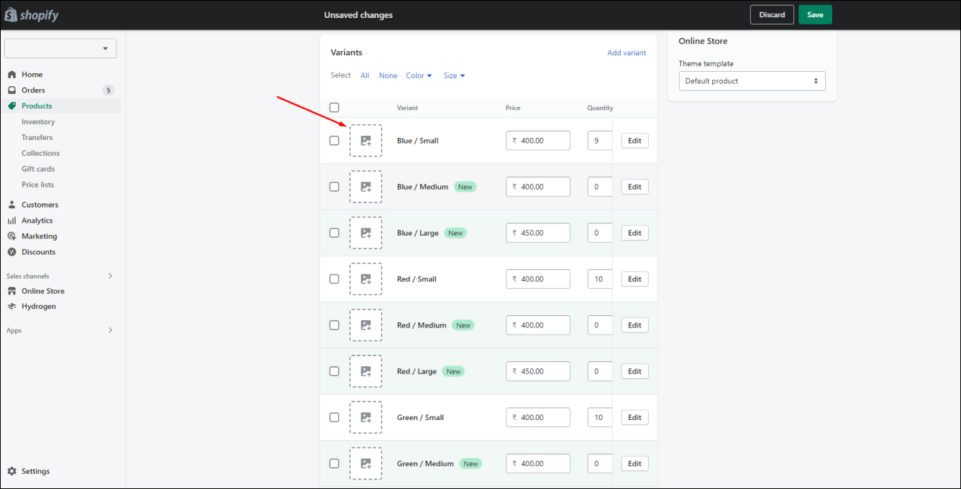Click the Green / Small quantity field
The image size is (961, 489).
click(x=600, y=417)
